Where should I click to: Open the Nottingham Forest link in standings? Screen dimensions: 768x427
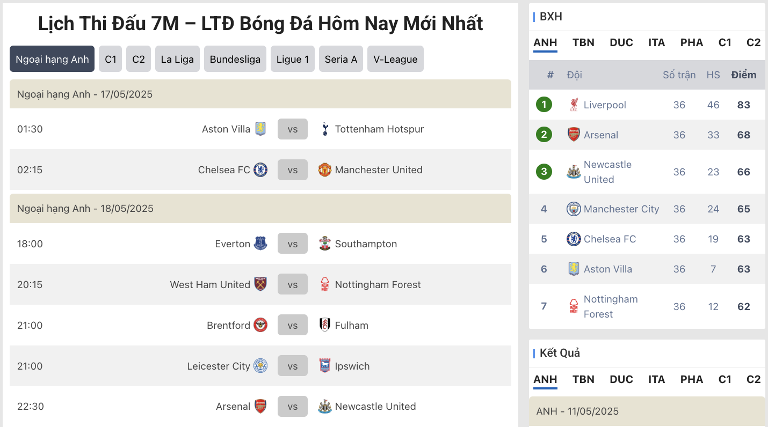coord(611,306)
